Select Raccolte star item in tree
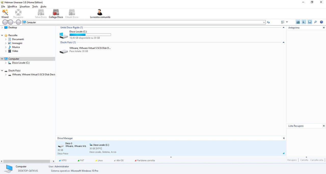The image size is (326, 174). coord(11,35)
